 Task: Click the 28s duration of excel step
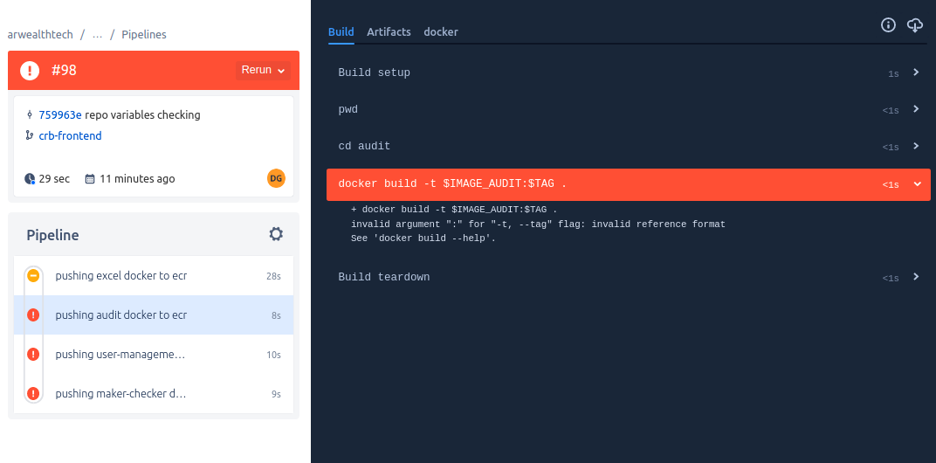[x=273, y=276]
